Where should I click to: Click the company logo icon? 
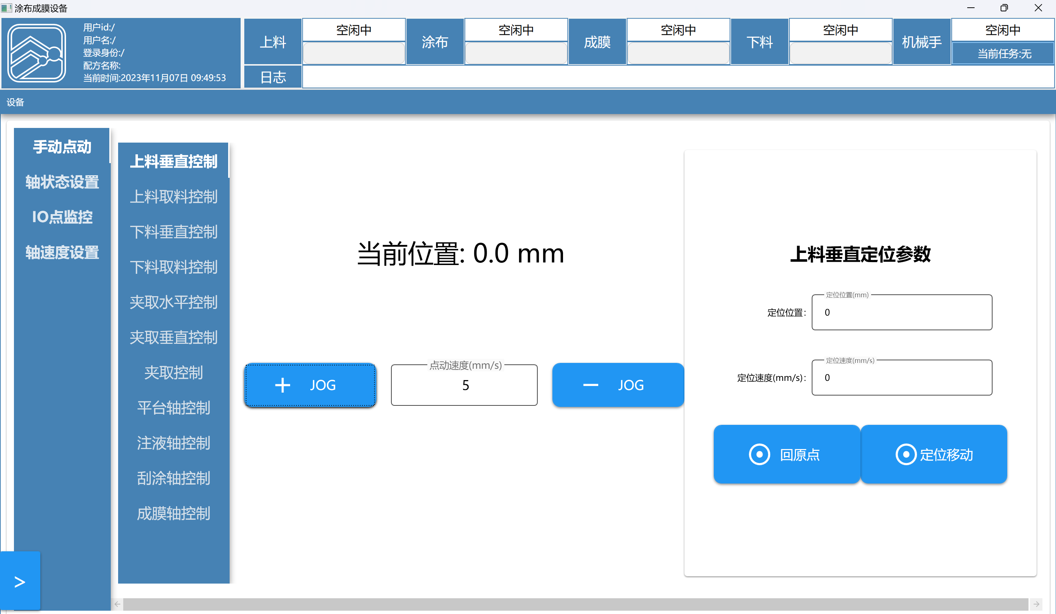pyautogui.click(x=37, y=53)
